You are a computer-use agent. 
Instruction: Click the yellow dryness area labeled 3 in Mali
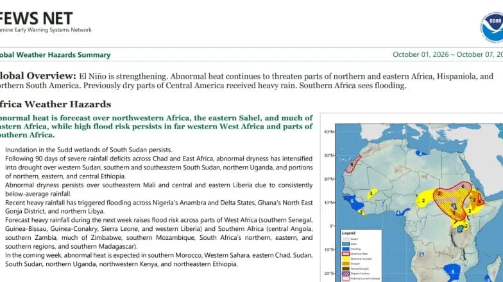[372, 193]
